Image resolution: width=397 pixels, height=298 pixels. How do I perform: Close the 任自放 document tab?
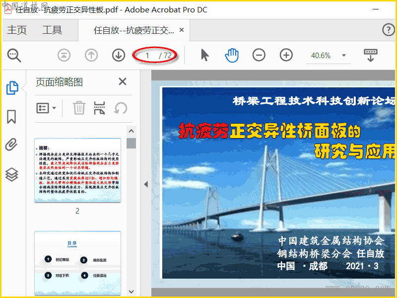(182, 30)
